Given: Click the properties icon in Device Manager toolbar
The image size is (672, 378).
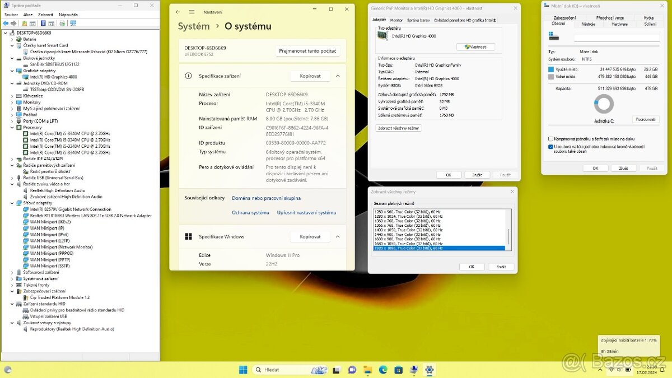Looking at the screenshot, I should tap(51, 24).
